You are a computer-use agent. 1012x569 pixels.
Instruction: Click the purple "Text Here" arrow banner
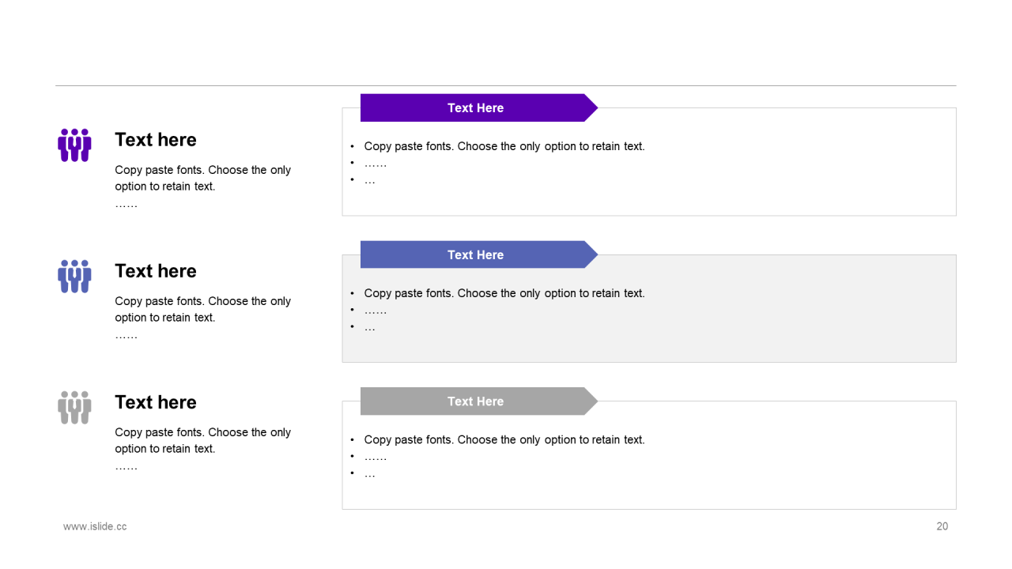[x=476, y=108]
